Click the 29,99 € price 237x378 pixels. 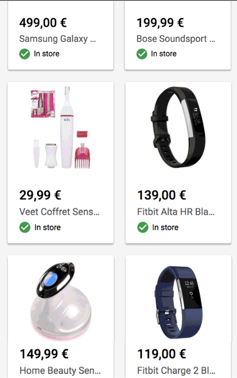click(40, 195)
